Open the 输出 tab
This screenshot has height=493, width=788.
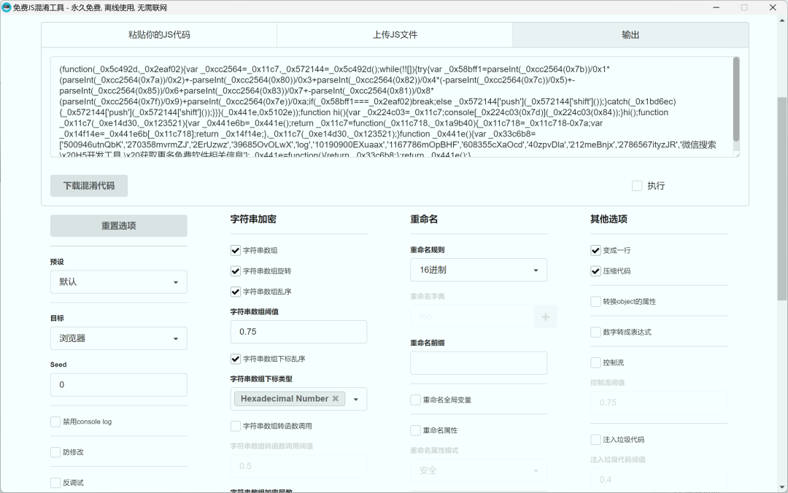tap(630, 35)
